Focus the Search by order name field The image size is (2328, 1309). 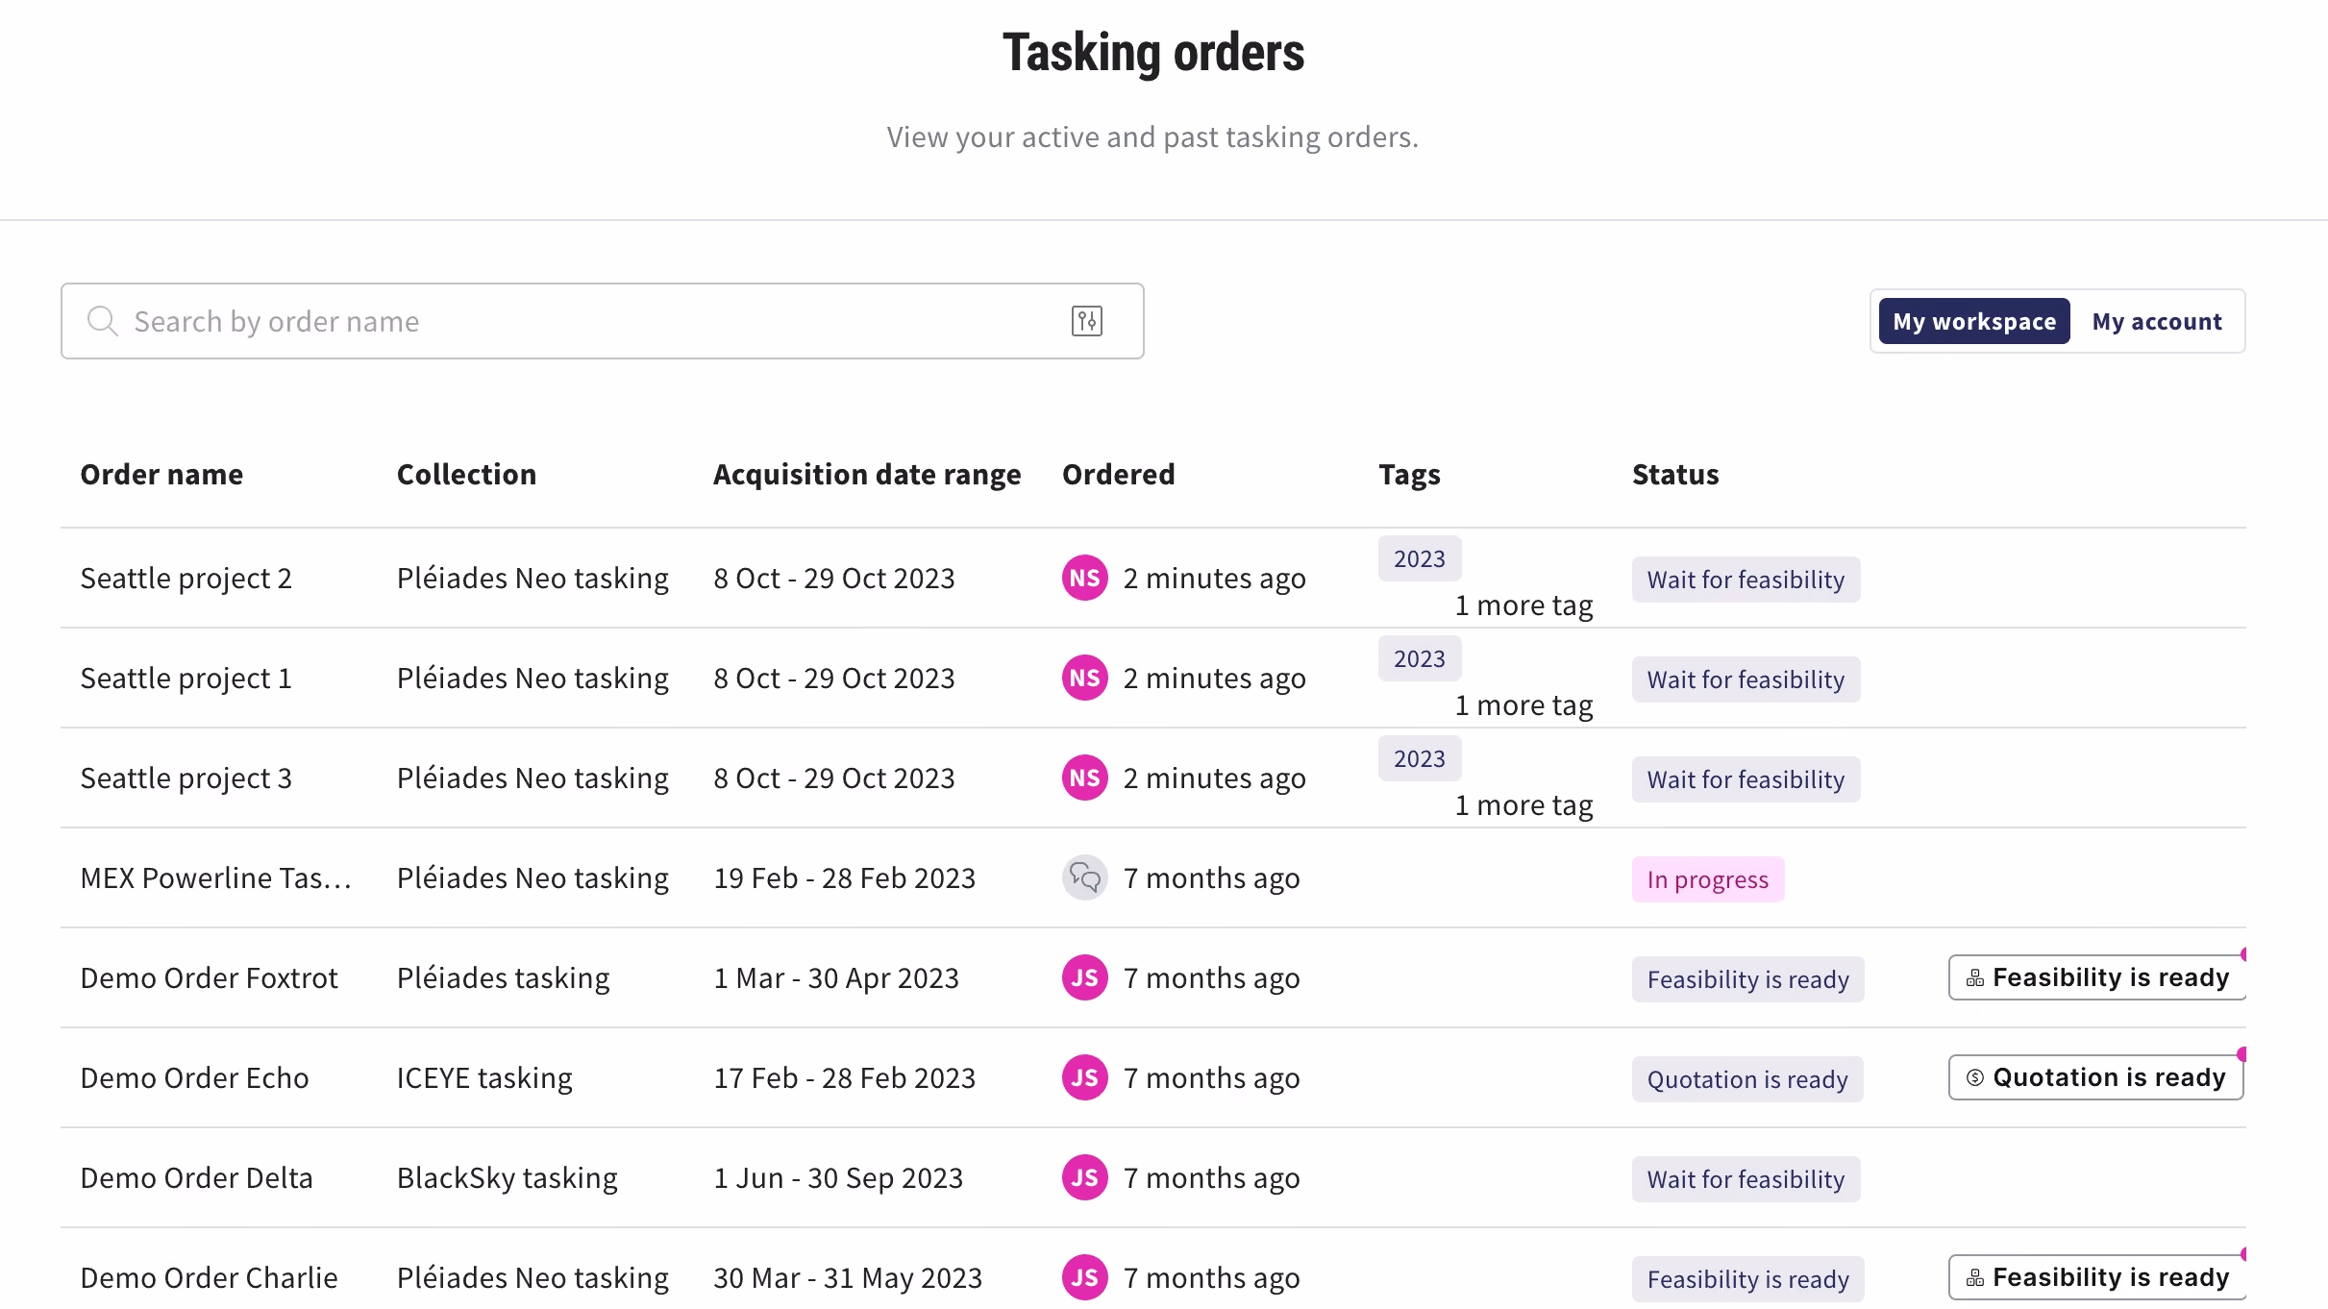coord(602,321)
